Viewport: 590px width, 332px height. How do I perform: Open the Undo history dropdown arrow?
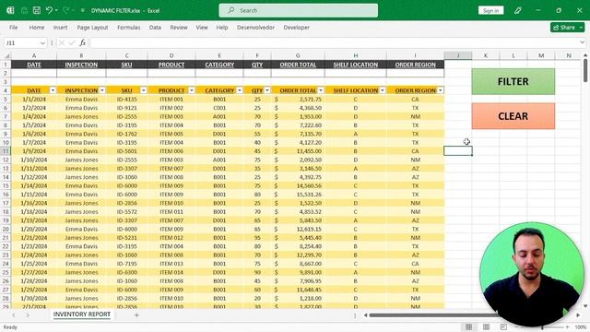pos(56,10)
